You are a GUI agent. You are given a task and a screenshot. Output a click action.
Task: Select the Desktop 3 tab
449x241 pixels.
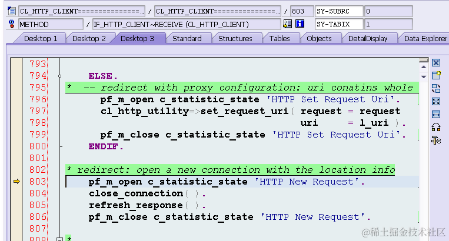138,39
